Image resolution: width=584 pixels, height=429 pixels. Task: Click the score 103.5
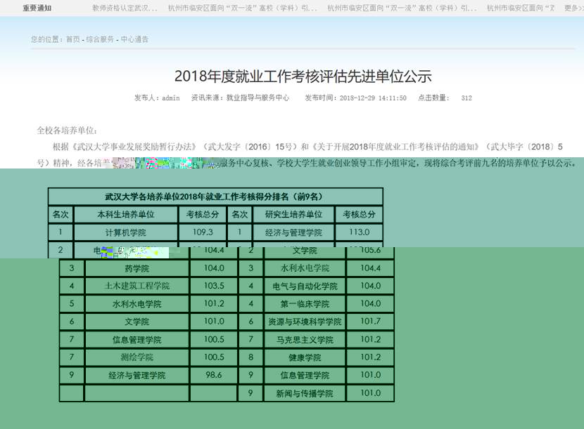tap(214, 286)
